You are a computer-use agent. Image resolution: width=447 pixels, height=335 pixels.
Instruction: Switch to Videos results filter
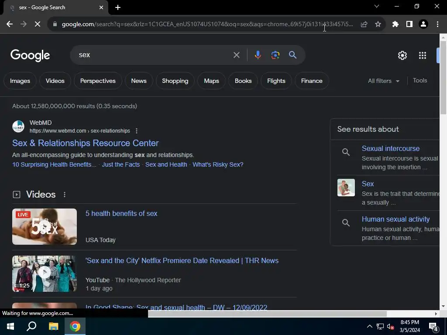coord(55,81)
